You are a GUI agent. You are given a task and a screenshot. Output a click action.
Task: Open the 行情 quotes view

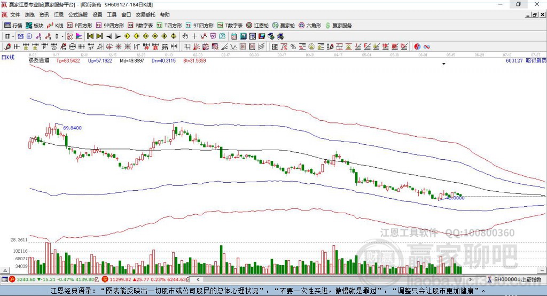click(13, 26)
